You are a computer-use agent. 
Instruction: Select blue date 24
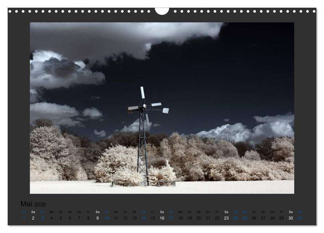click(x=236, y=218)
